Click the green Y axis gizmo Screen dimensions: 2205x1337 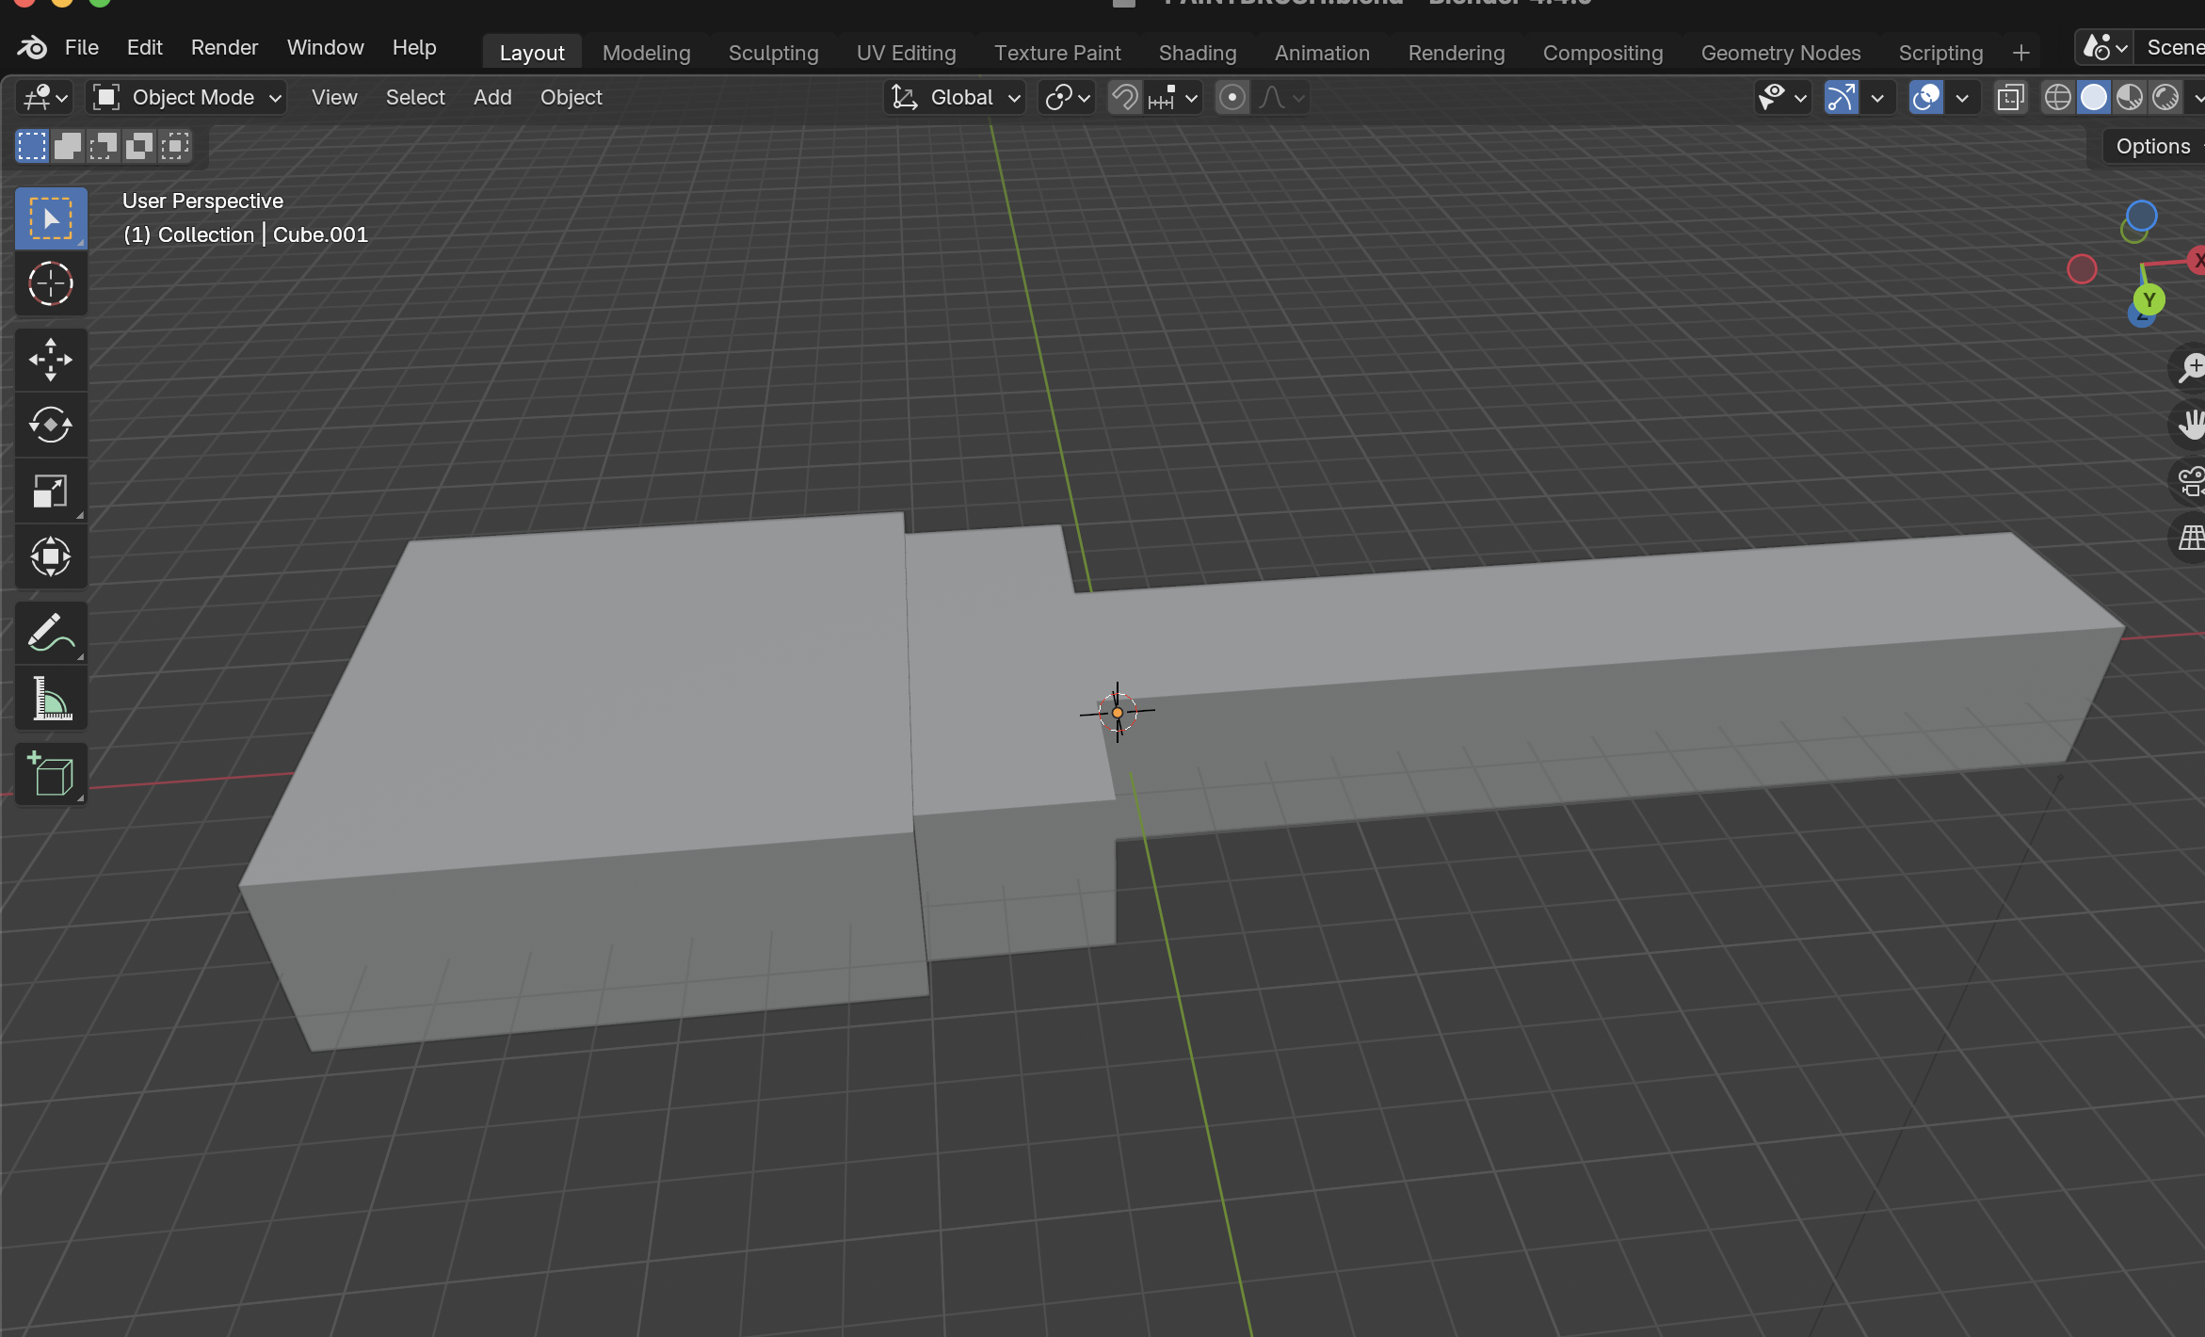click(2149, 300)
